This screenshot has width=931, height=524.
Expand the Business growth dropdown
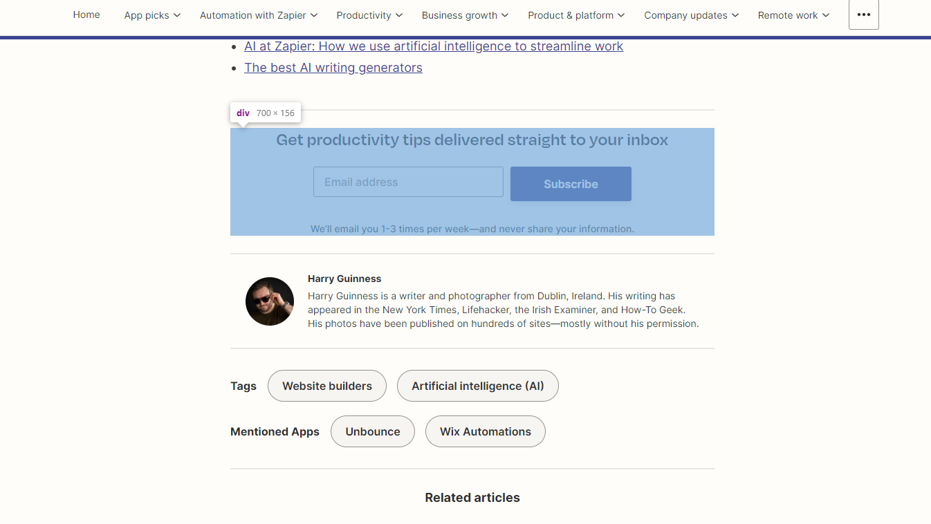pos(464,15)
